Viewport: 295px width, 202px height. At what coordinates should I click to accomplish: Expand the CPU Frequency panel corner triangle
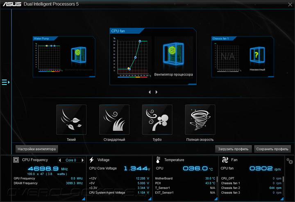point(83,199)
